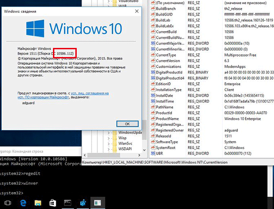Expand the WlanSvc registry key
This screenshot has width=274, height=209.
[109, 144]
